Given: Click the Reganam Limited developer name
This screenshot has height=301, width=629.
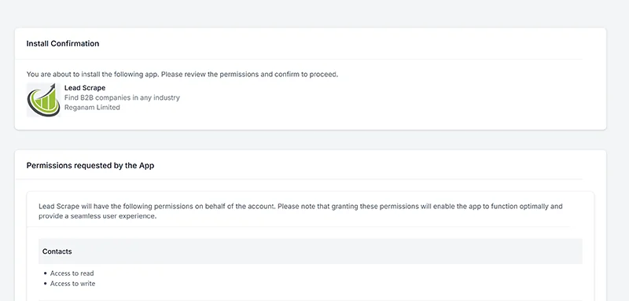Looking at the screenshot, I should tap(92, 108).
